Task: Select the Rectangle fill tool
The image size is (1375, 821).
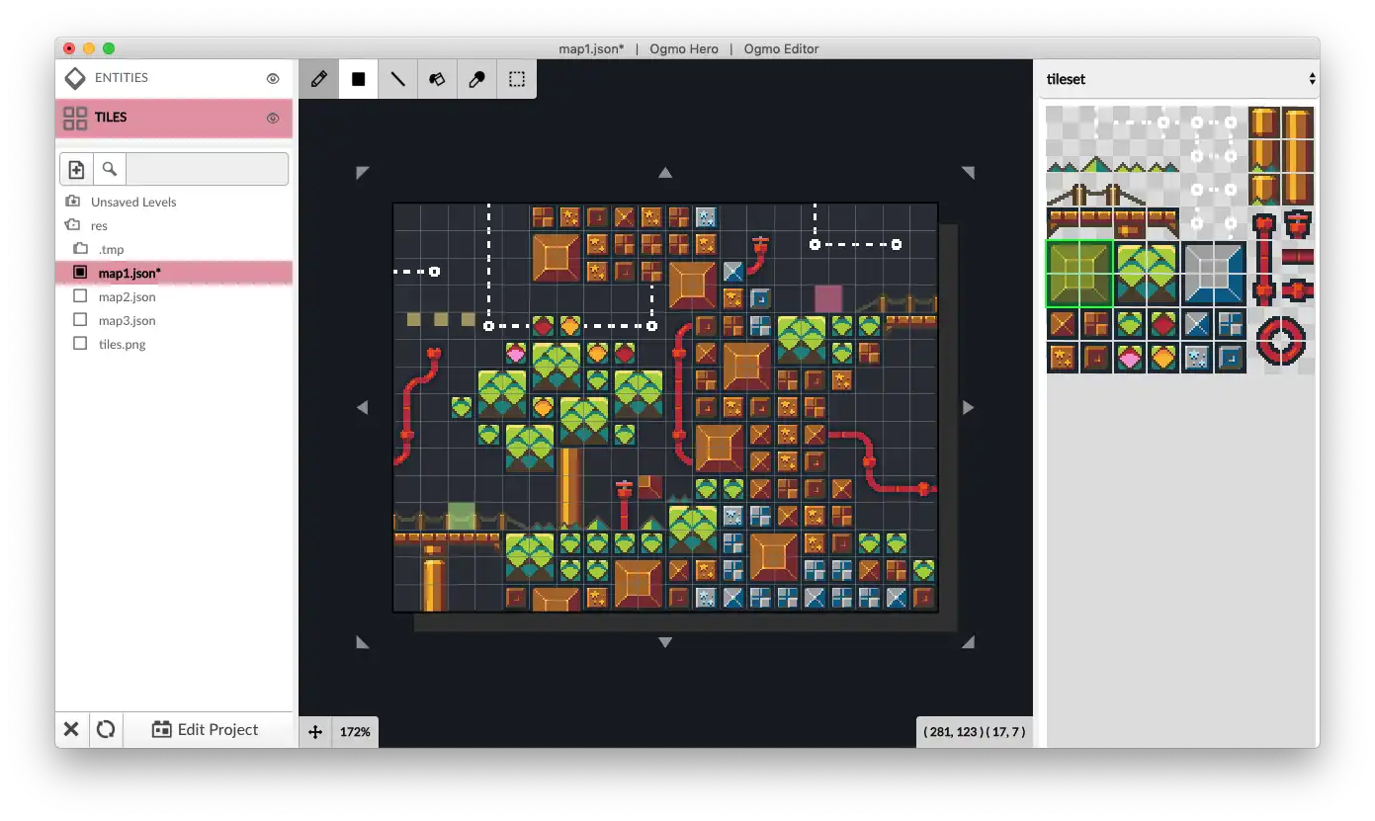Action: tap(358, 79)
